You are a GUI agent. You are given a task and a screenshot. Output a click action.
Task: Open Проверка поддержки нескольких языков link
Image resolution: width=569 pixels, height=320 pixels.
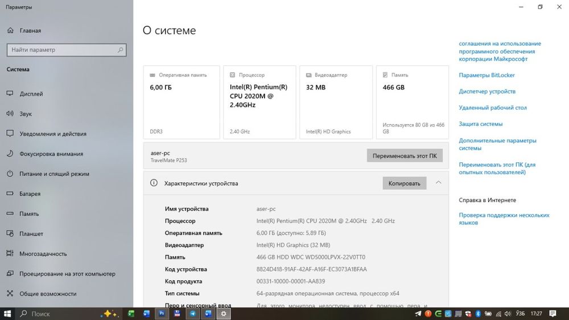(504, 219)
